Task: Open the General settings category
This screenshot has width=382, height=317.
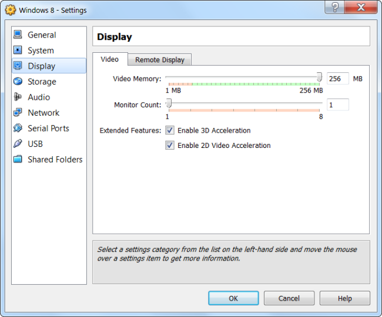Action: 49,35
